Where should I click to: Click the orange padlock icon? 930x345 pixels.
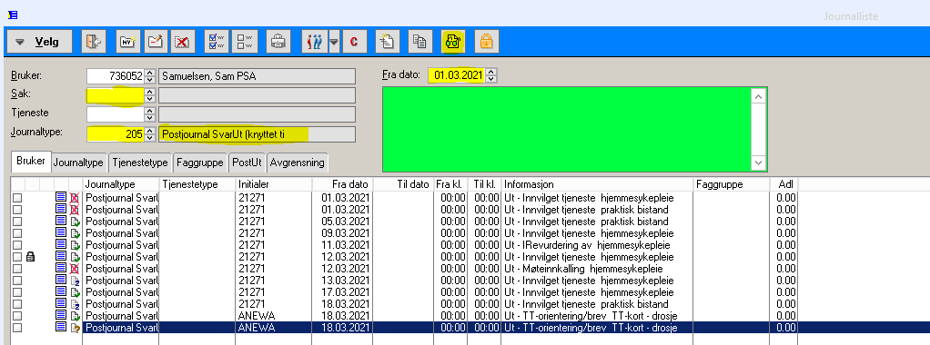(486, 42)
